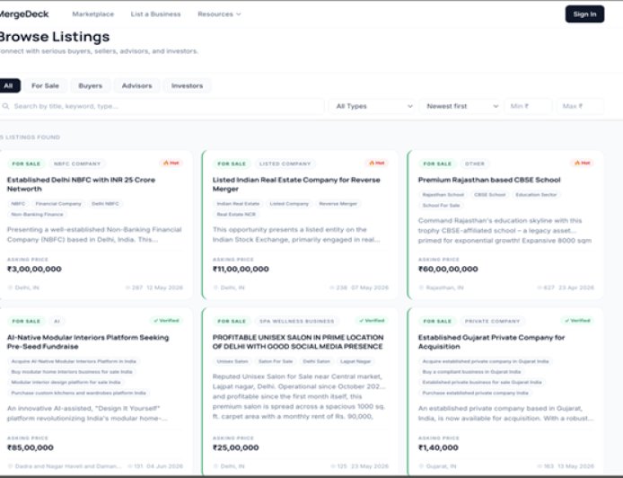Open List a Business page
The height and width of the screenshot is (478, 623).
tap(156, 13)
